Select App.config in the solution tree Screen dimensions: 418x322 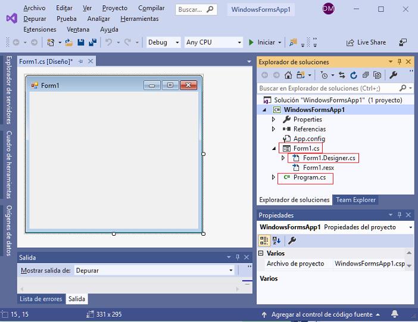309,139
